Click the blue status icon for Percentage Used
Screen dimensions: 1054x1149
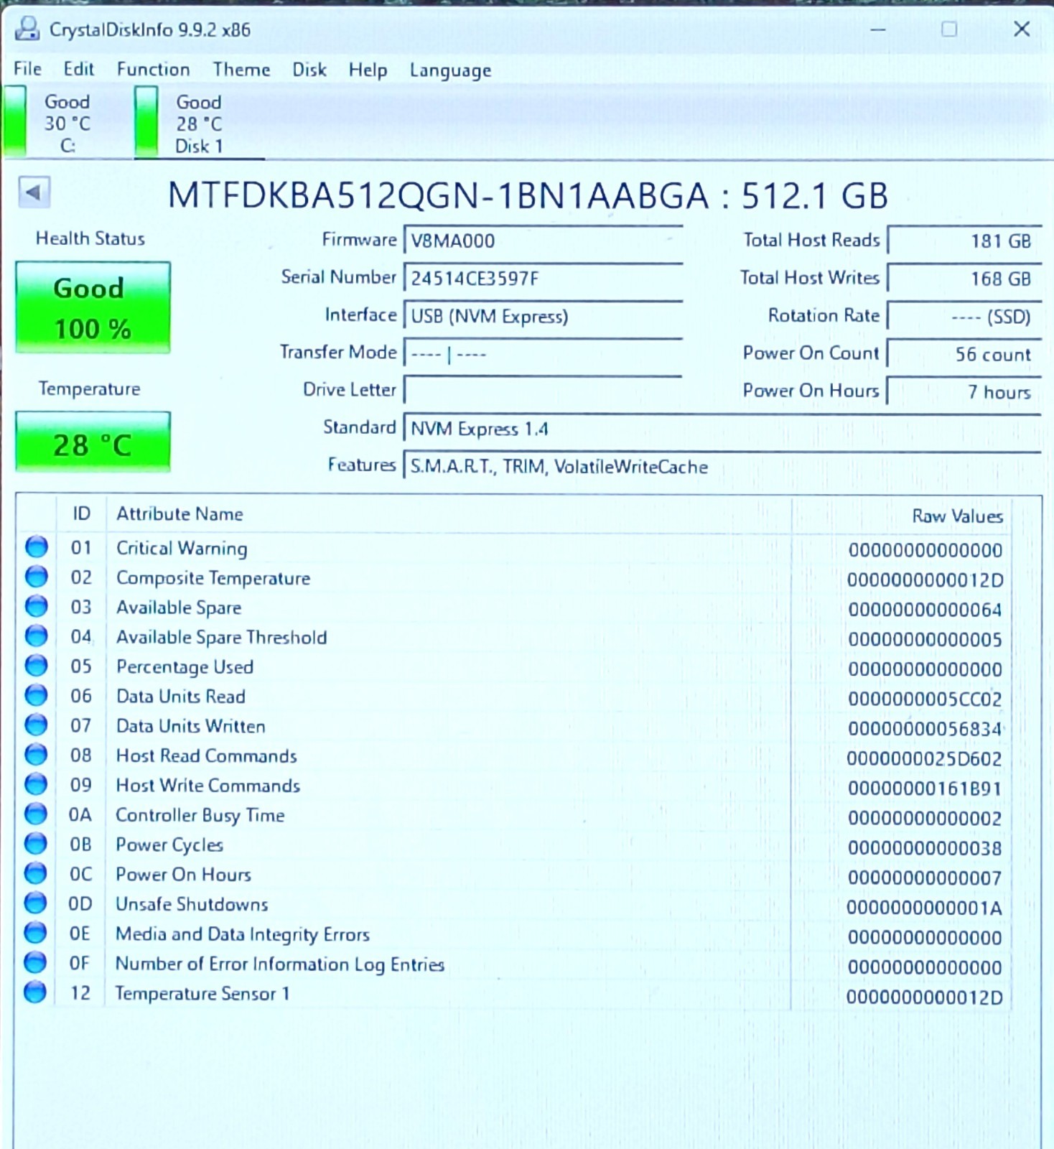[36, 666]
